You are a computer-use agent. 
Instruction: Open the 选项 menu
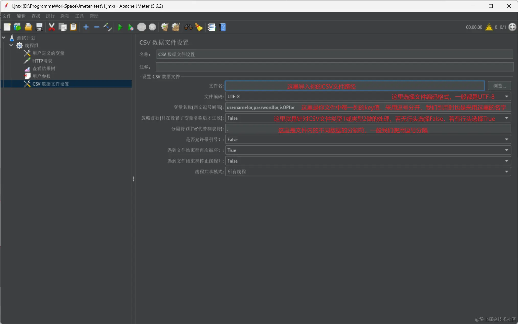(x=65, y=16)
